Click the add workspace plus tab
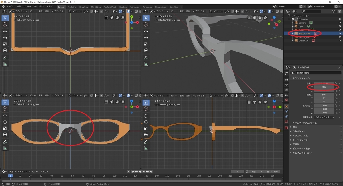The width and height of the screenshot is (343, 186). tap(181, 7)
